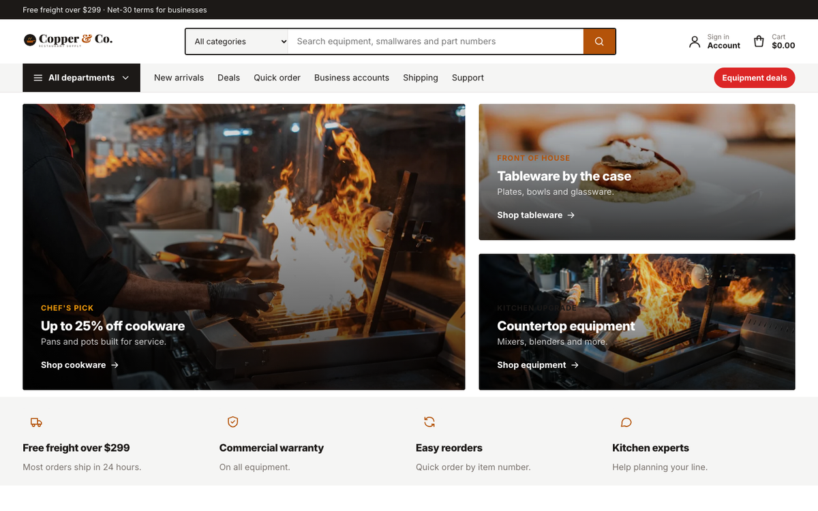Click the red Equipment deals button
Screen dimensions: 818x511
[755, 78]
